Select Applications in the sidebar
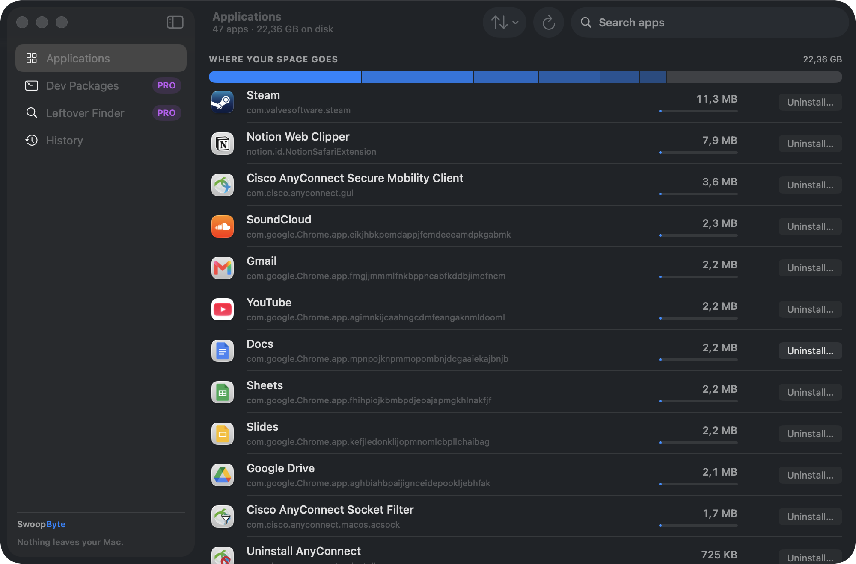856x564 pixels. 101,58
